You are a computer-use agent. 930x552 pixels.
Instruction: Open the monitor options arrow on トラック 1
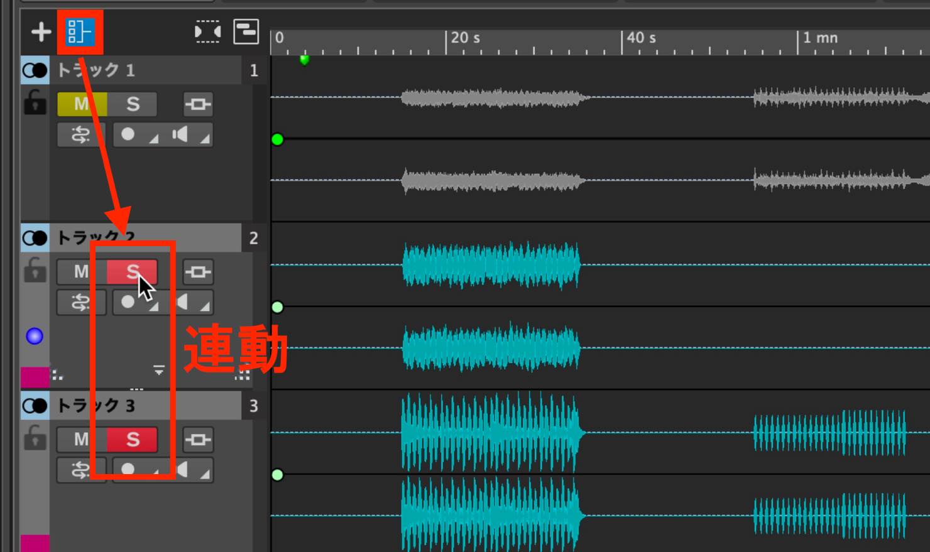[x=205, y=139]
